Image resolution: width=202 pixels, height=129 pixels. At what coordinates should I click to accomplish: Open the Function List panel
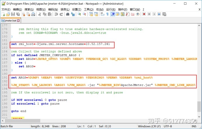coord(128,14)
